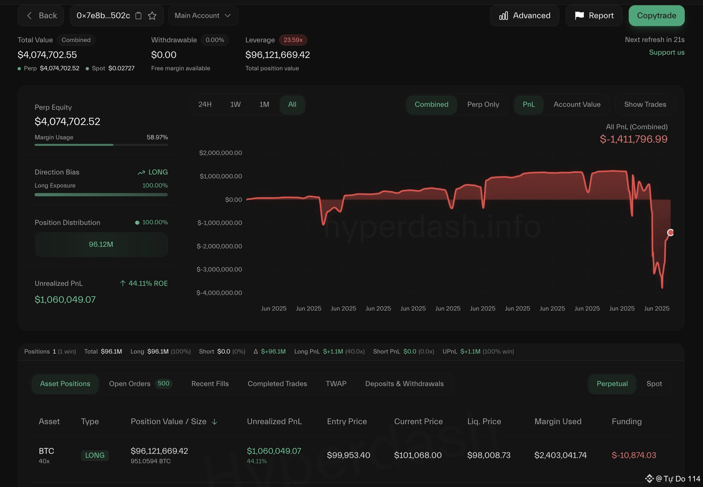Star the wallet address as favorite
The width and height of the screenshot is (703, 487).
click(152, 16)
